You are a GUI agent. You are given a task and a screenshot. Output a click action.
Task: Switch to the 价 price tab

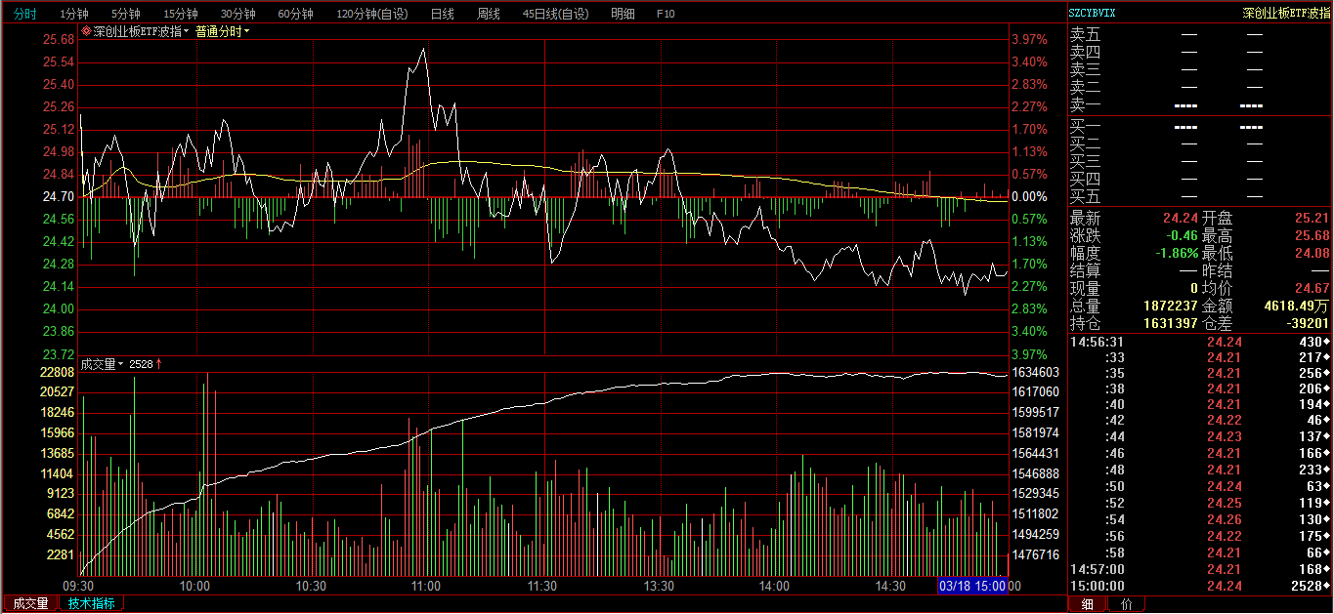tap(1126, 604)
